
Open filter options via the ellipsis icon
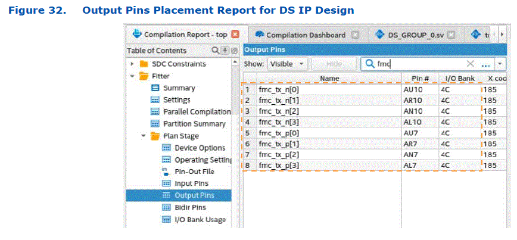[485, 65]
